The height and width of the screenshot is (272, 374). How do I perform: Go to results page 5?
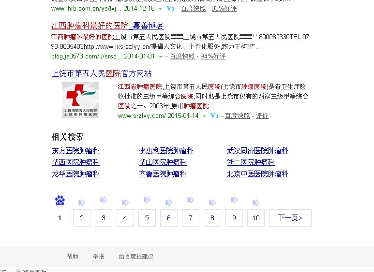[147, 218]
